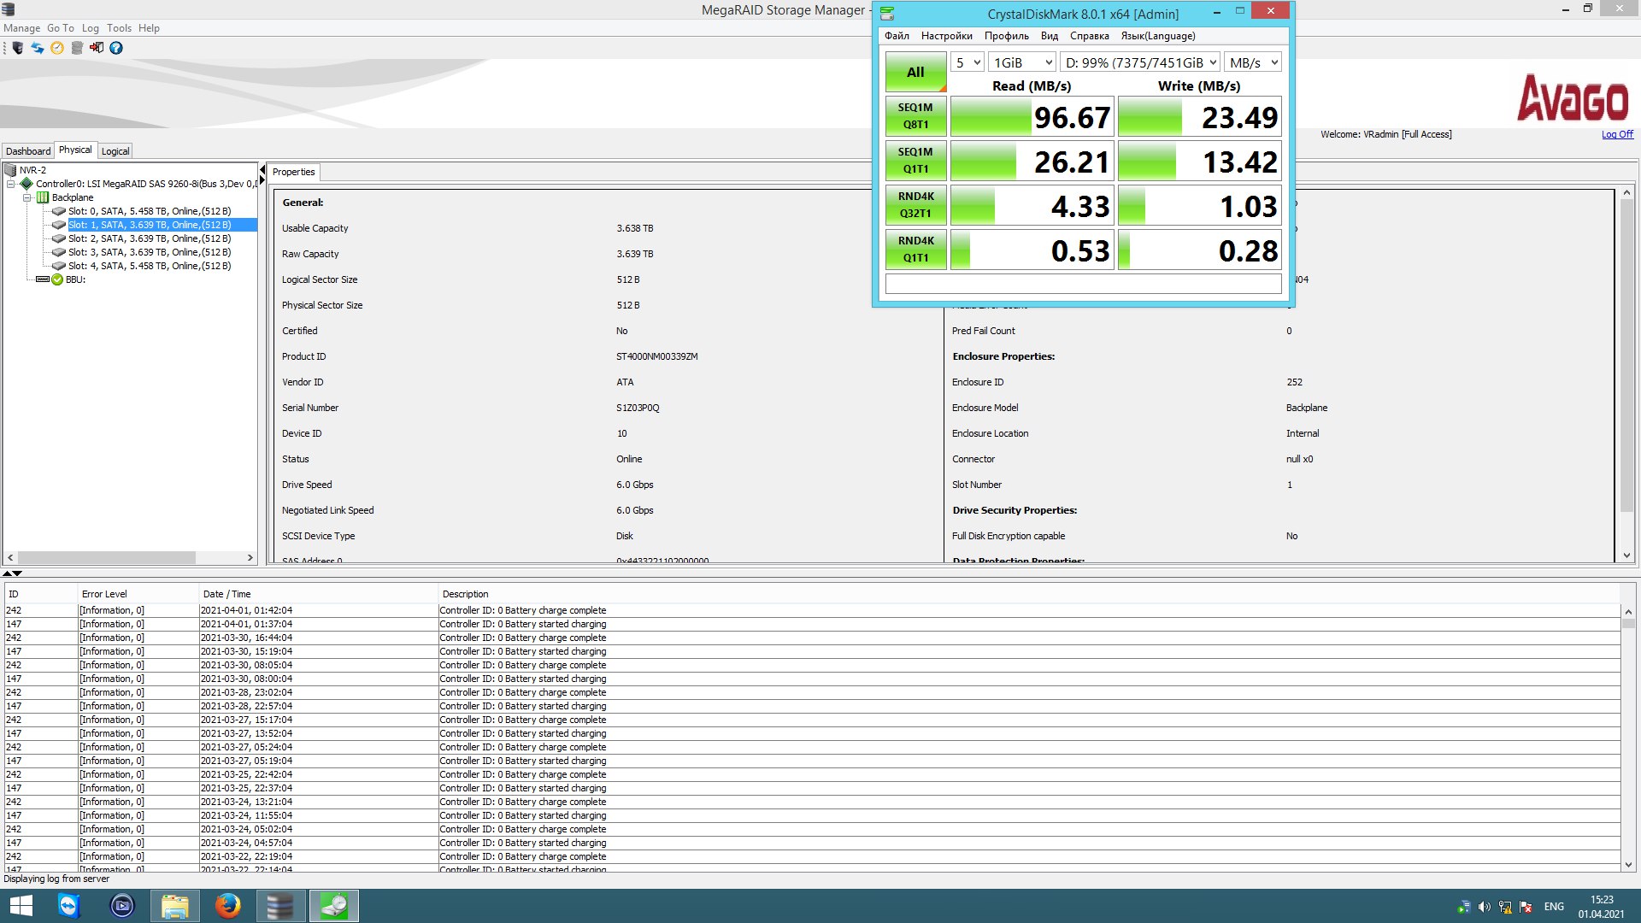Screen dimensions: 1641x923
Task: Open the Windows Start button
Action: click(x=21, y=906)
